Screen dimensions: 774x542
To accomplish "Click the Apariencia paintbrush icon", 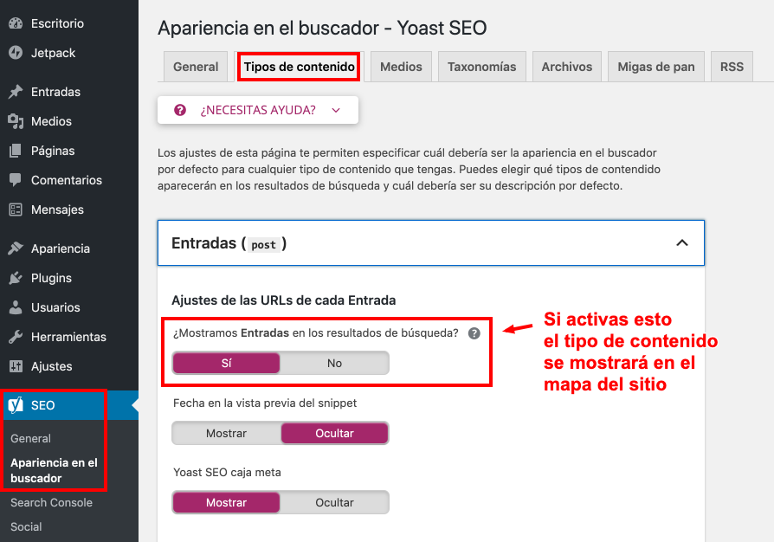I will (16, 248).
